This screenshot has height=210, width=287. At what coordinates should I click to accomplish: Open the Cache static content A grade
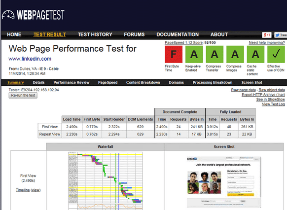pos(255,54)
